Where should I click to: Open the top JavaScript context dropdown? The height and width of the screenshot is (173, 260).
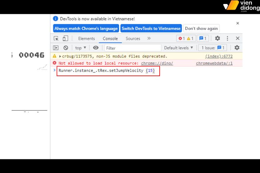(x=80, y=48)
